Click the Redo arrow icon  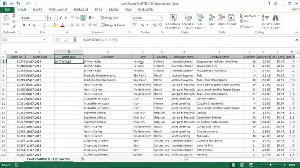[x=28, y=3]
